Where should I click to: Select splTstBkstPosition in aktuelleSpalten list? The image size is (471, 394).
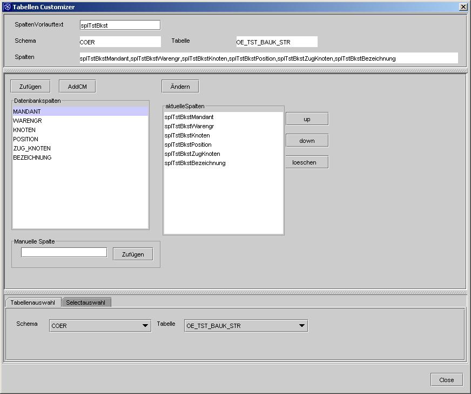[x=224, y=145]
